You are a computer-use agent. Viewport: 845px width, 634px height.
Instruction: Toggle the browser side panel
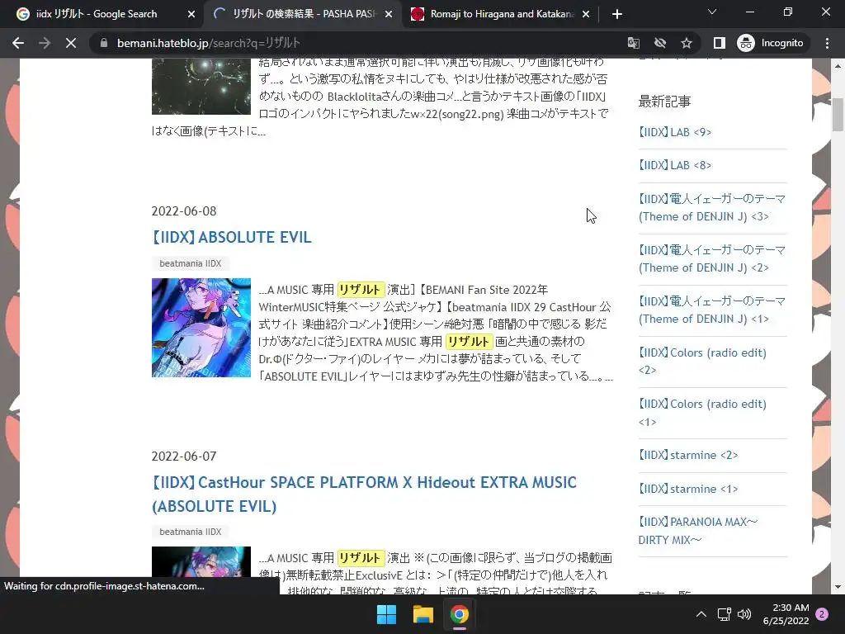[x=720, y=43]
